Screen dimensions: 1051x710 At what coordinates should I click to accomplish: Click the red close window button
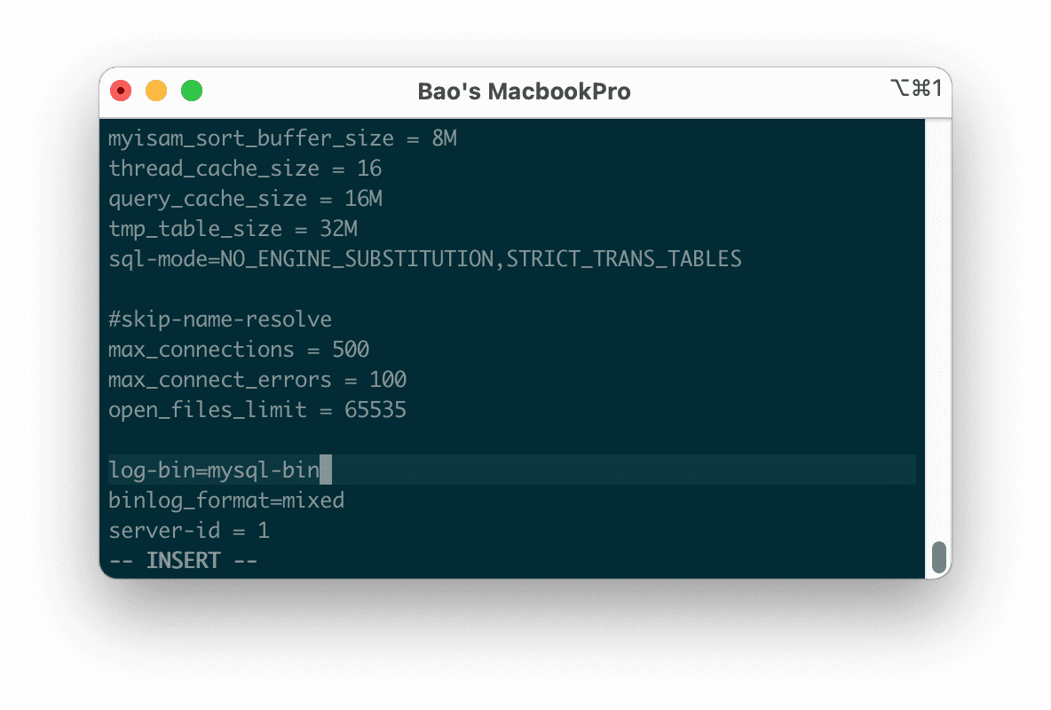[121, 91]
